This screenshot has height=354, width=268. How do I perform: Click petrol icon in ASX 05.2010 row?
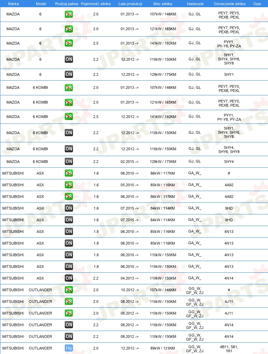(69, 185)
